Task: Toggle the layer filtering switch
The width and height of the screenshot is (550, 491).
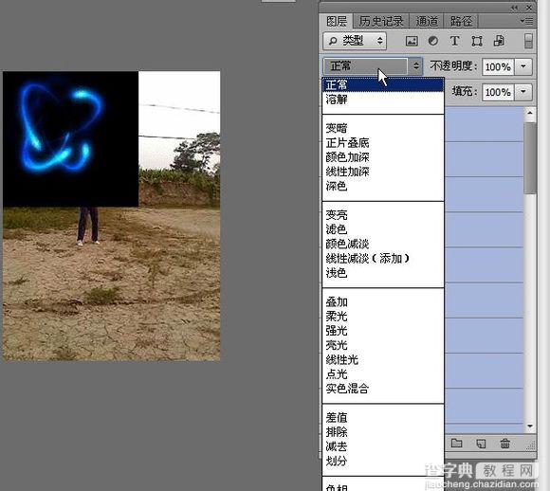Action: tap(528, 41)
